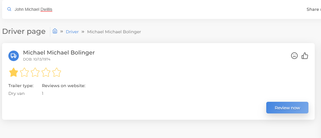321x138 pixels.
Task: Click the Reviews on website label
Action: click(63, 86)
